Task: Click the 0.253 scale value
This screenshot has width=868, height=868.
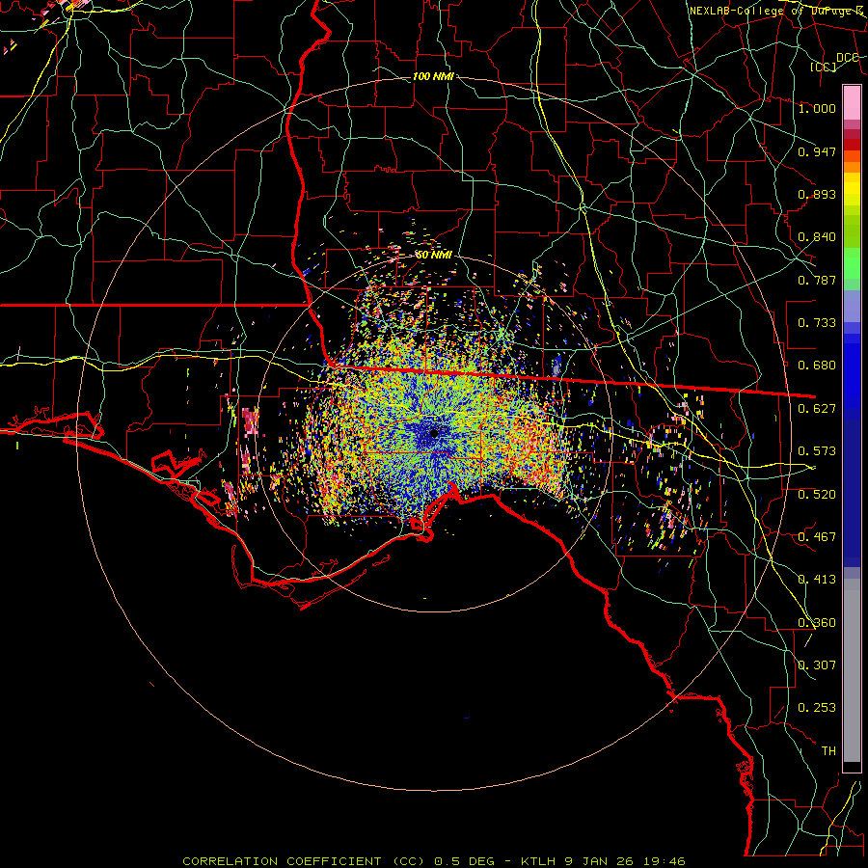Action: tap(817, 708)
